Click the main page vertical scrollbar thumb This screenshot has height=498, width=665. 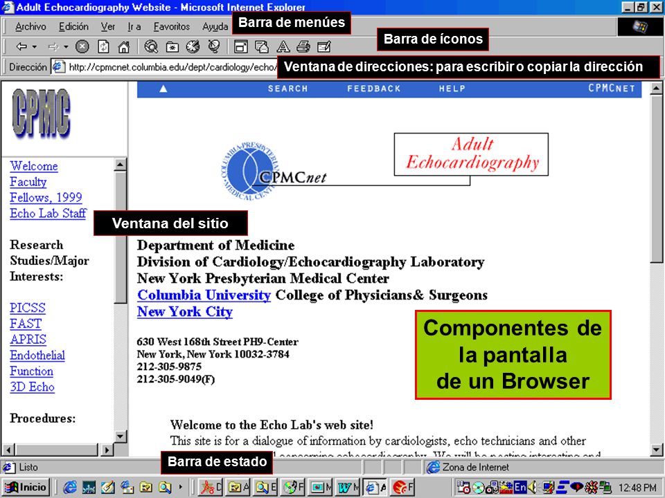[657, 178]
